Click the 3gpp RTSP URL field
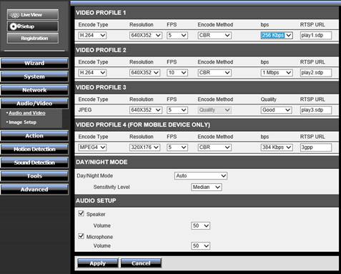The image size is (341, 274). [x=316, y=147]
